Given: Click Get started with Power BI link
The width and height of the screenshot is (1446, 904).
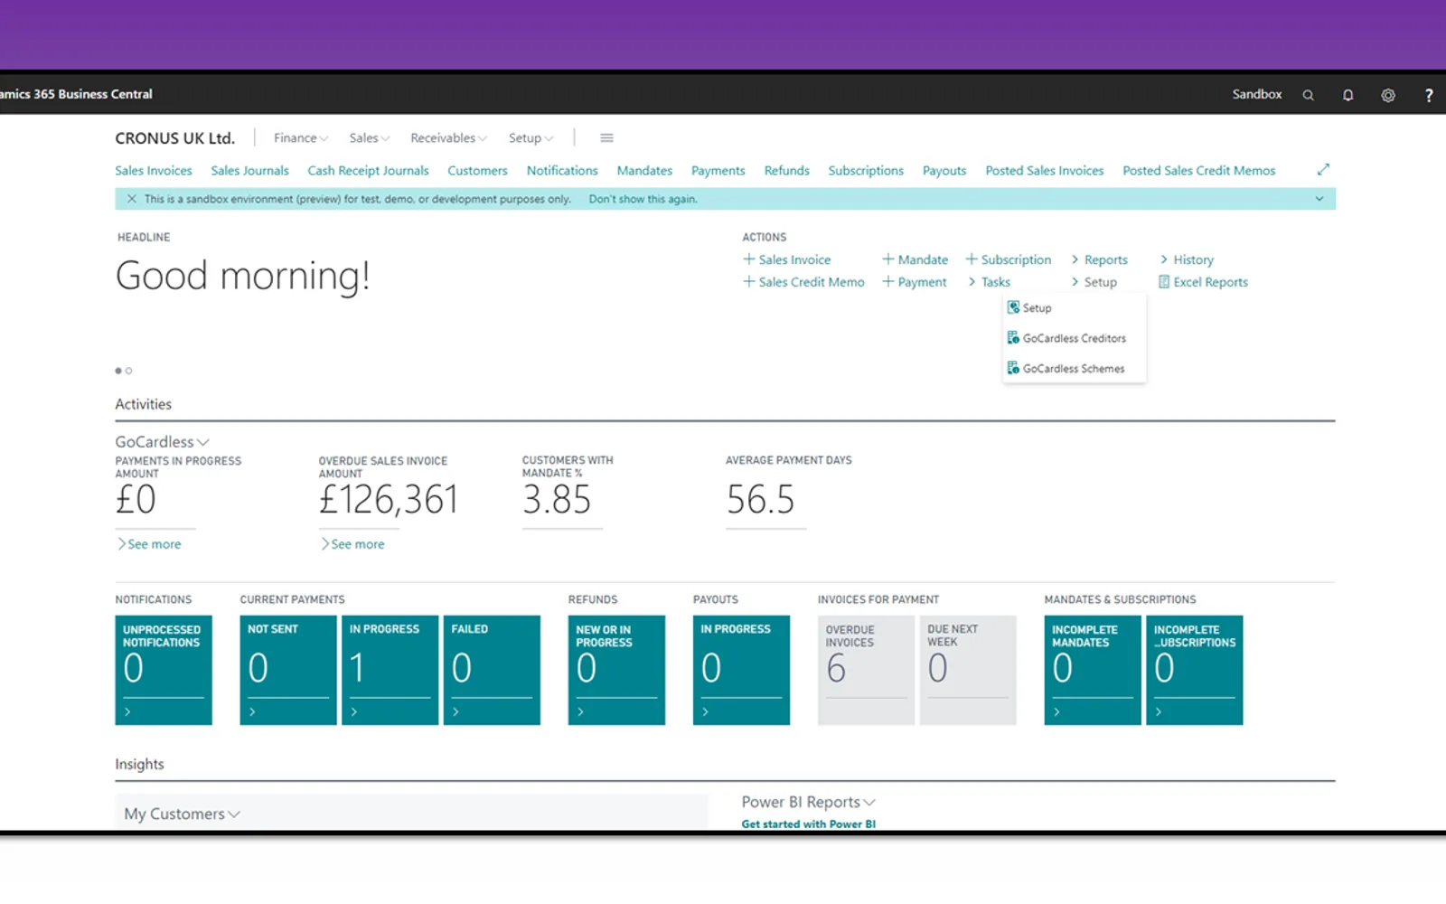Looking at the screenshot, I should (809, 824).
